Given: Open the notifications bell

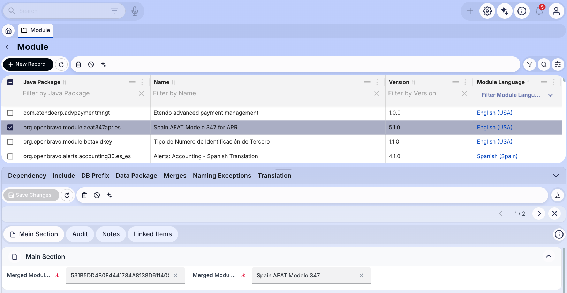Looking at the screenshot, I should tap(539, 11).
